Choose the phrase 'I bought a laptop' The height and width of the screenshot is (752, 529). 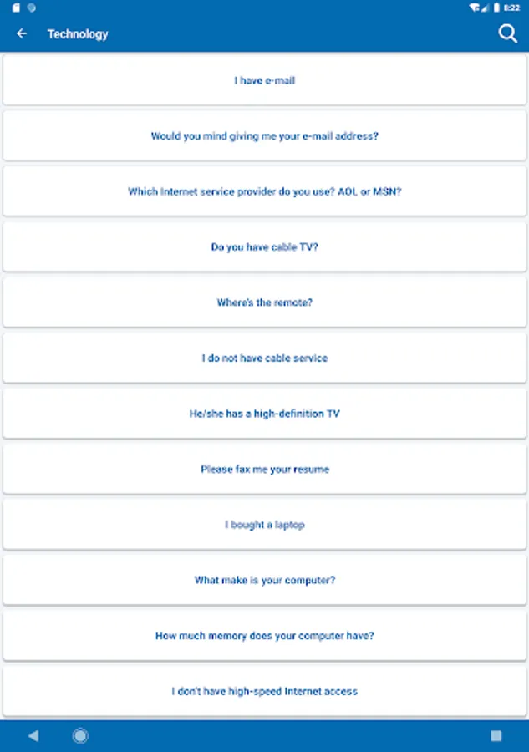264,524
